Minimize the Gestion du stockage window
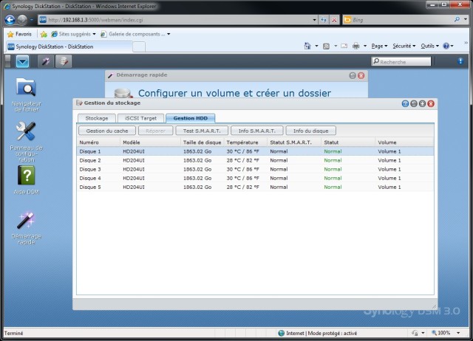The width and height of the screenshot is (473, 341). [x=414, y=103]
